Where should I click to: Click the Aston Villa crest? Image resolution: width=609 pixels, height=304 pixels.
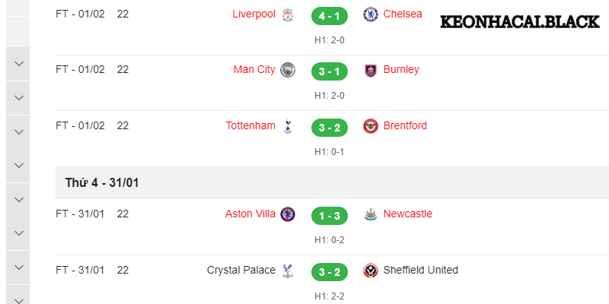pyautogui.click(x=287, y=214)
